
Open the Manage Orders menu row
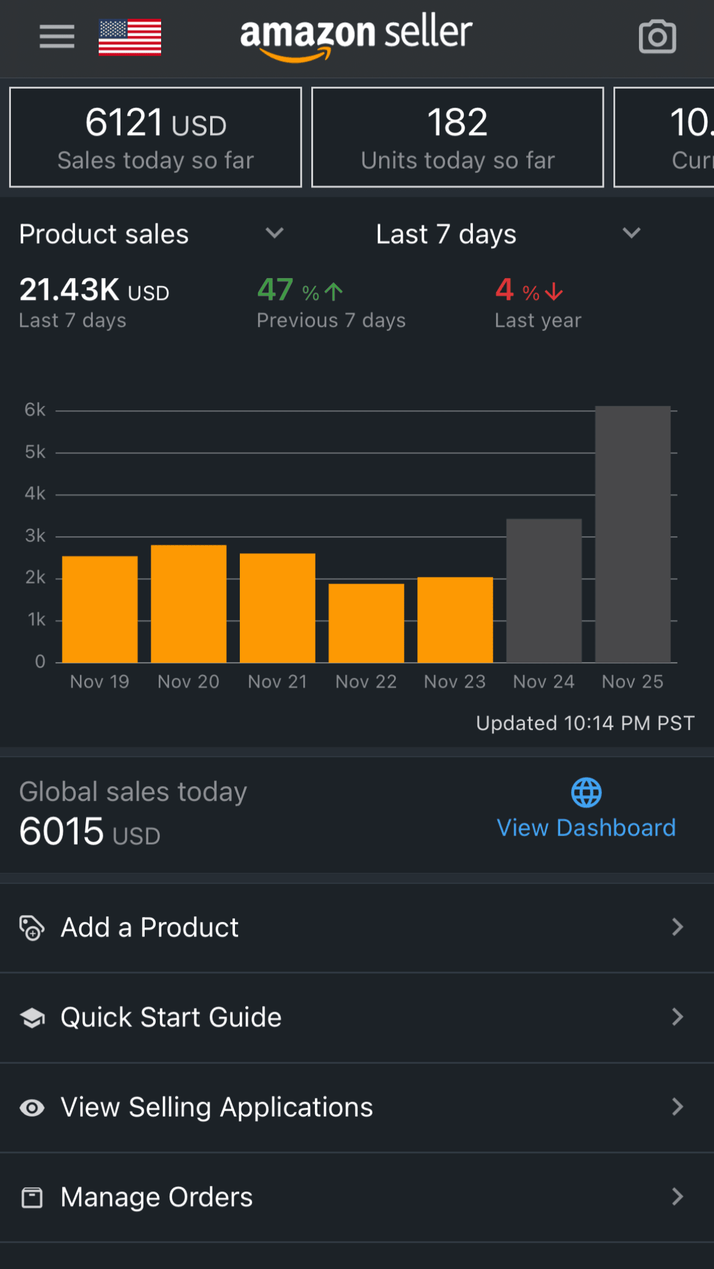pos(157,1198)
